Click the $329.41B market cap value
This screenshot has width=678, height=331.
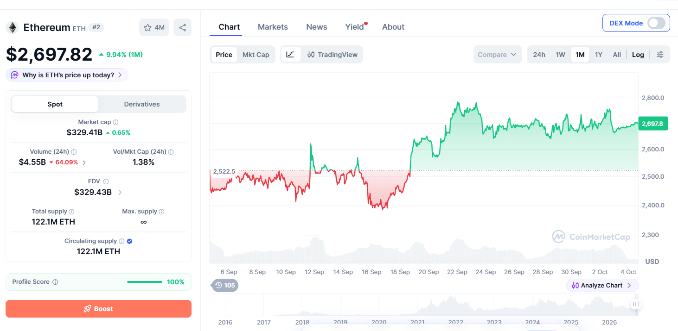point(84,132)
